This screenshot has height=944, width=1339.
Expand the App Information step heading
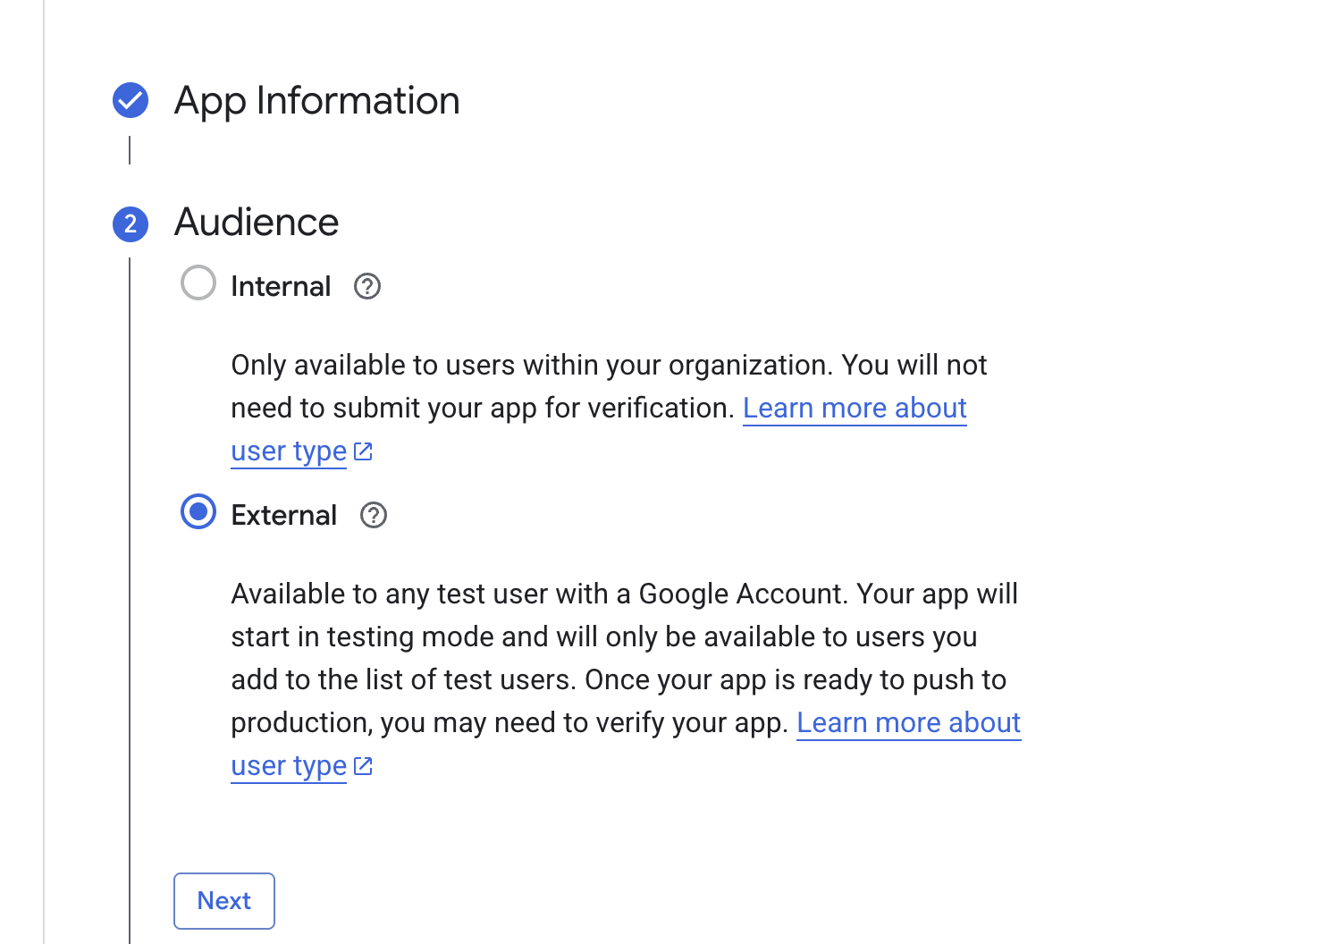(x=317, y=100)
